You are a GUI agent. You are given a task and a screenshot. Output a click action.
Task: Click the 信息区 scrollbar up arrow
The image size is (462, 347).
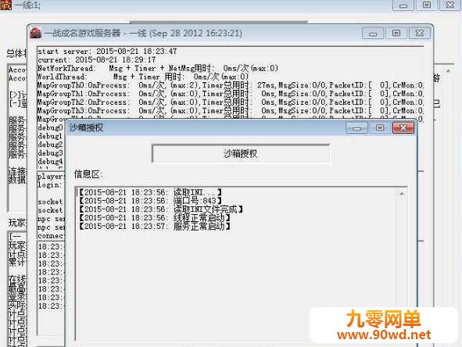coord(401,194)
